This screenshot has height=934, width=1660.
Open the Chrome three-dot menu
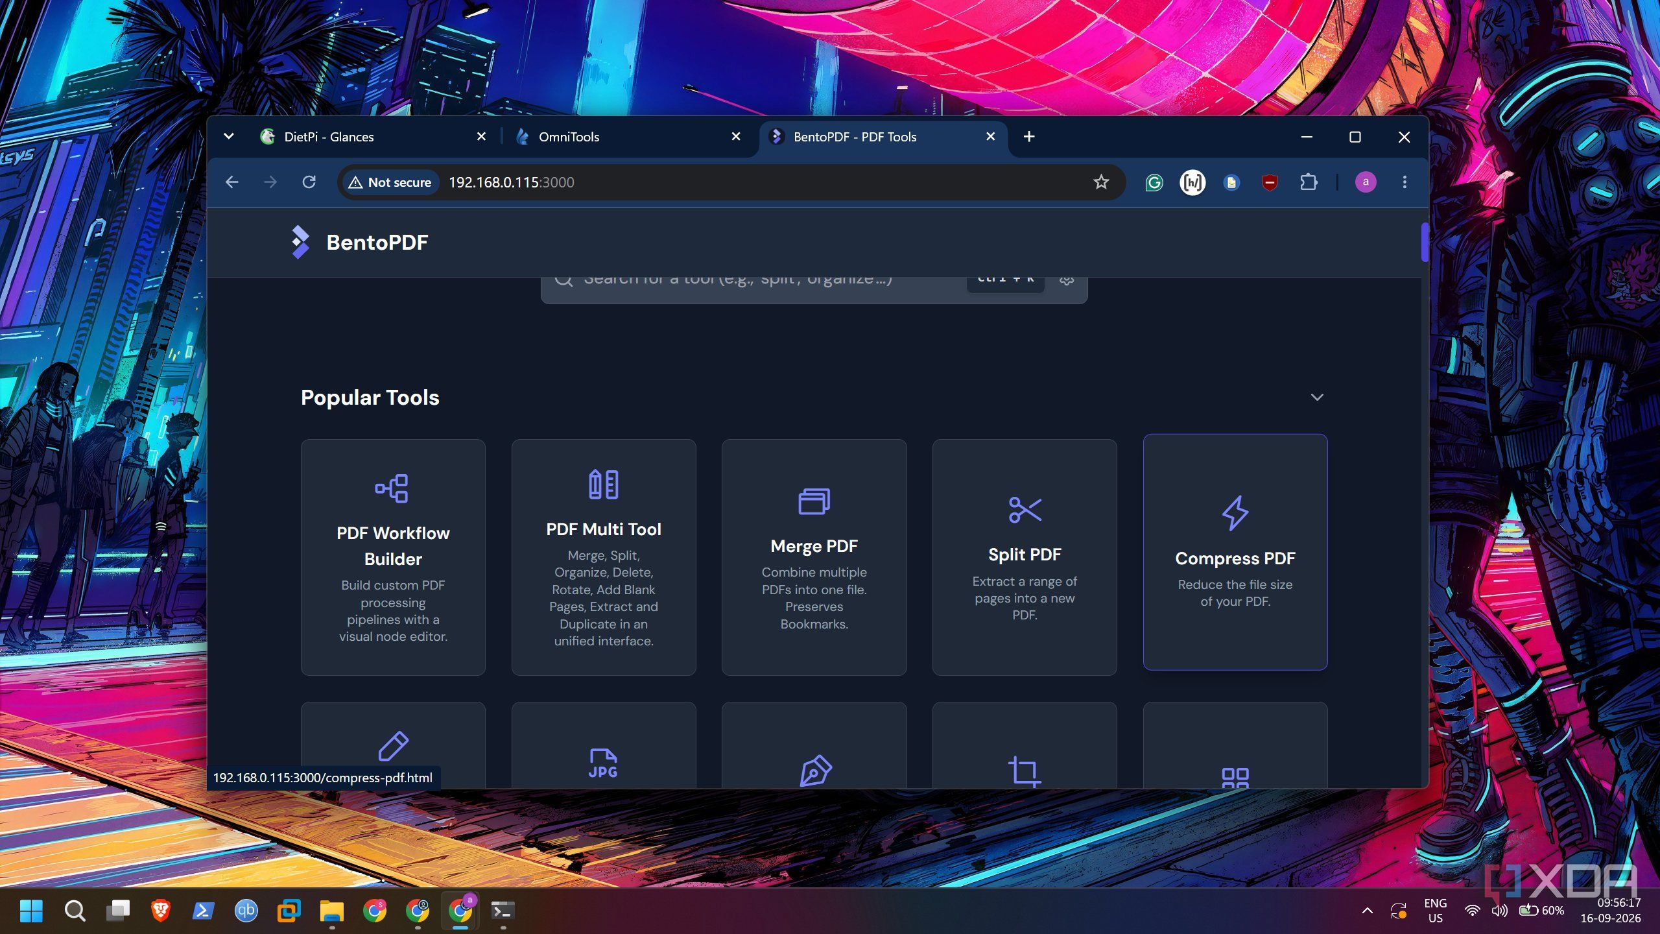1405,182
